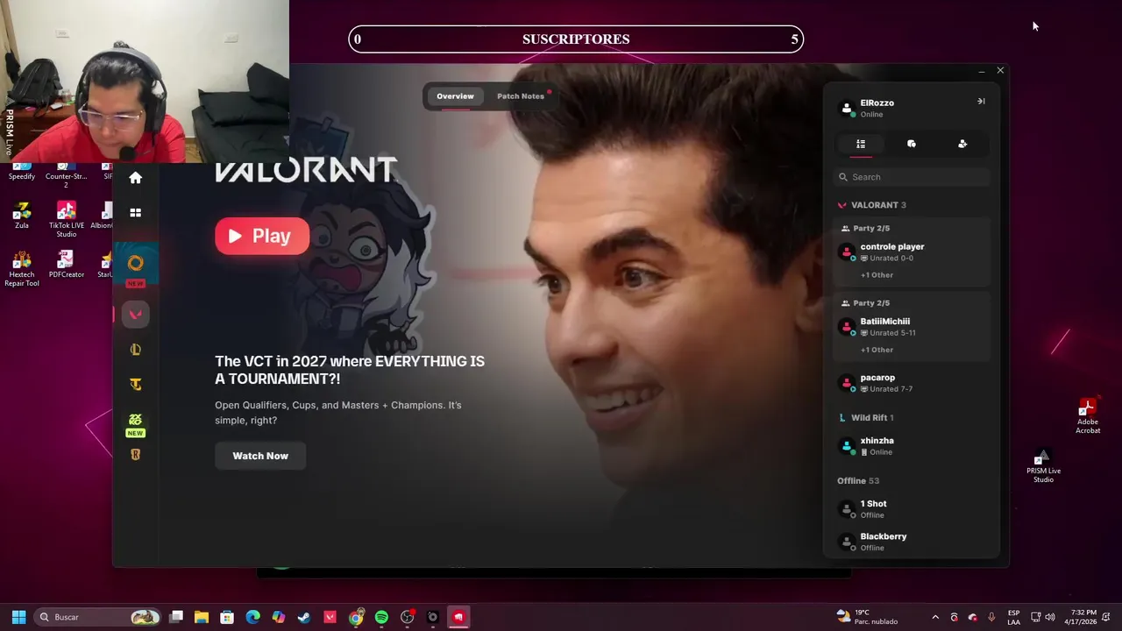The height and width of the screenshot is (631, 1122).
Task: Click the VCT in 2027 headline
Action: point(350,370)
